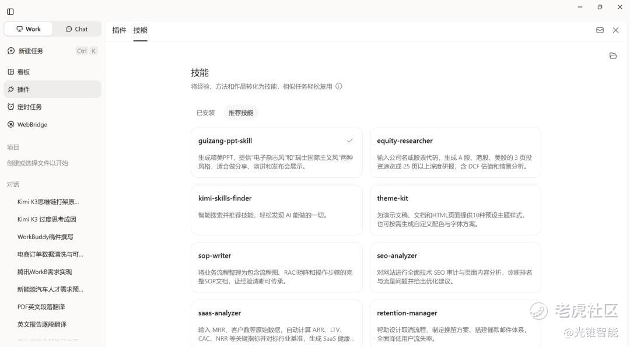Select the 技能 tab
Screen dimensions: 630x347
point(140,30)
